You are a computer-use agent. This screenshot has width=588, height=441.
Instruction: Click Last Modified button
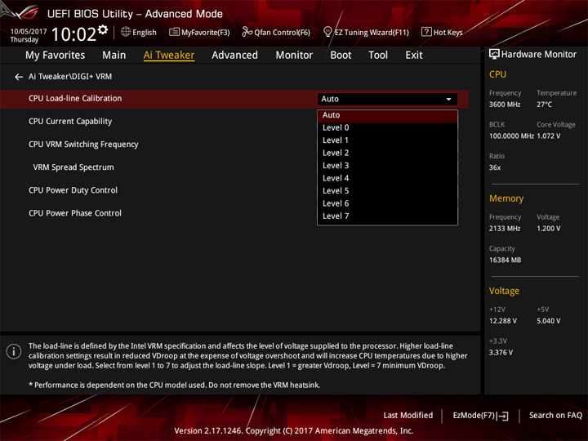tap(408, 416)
